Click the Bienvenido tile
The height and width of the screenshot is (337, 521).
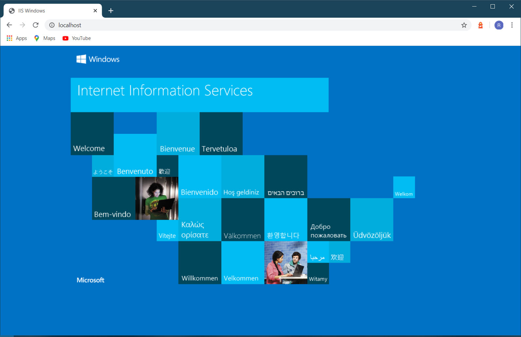click(200, 177)
